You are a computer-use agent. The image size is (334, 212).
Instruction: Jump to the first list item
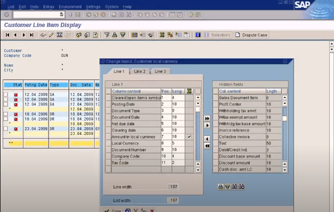point(8,35)
